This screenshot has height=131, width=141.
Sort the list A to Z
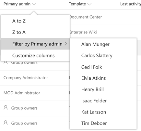coord(35,21)
